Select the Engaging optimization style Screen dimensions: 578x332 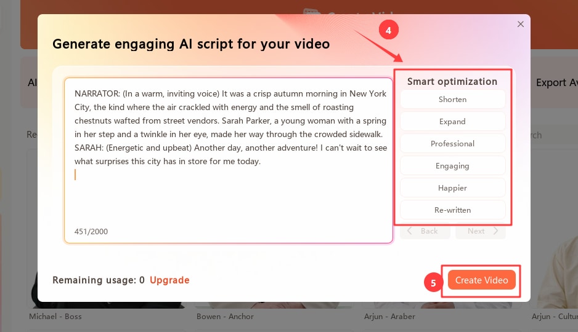pos(453,166)
